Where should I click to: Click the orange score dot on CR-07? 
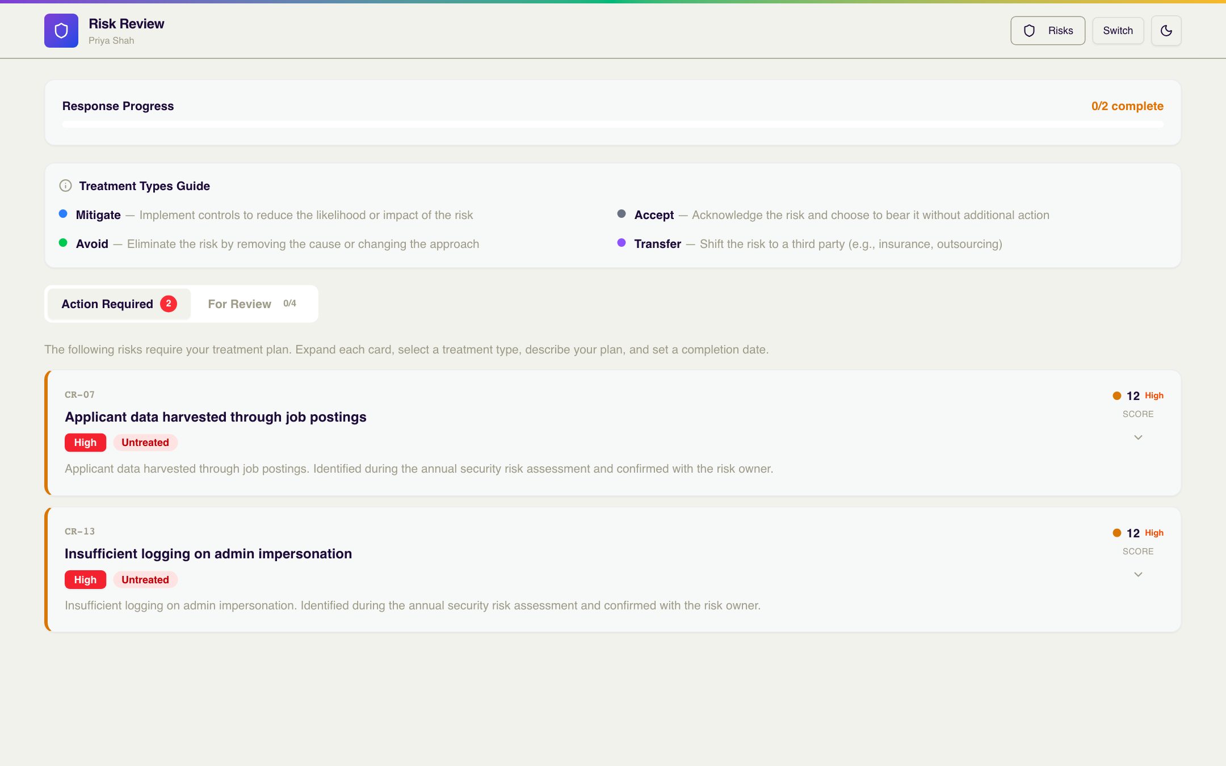click(x=1117, y=396)
